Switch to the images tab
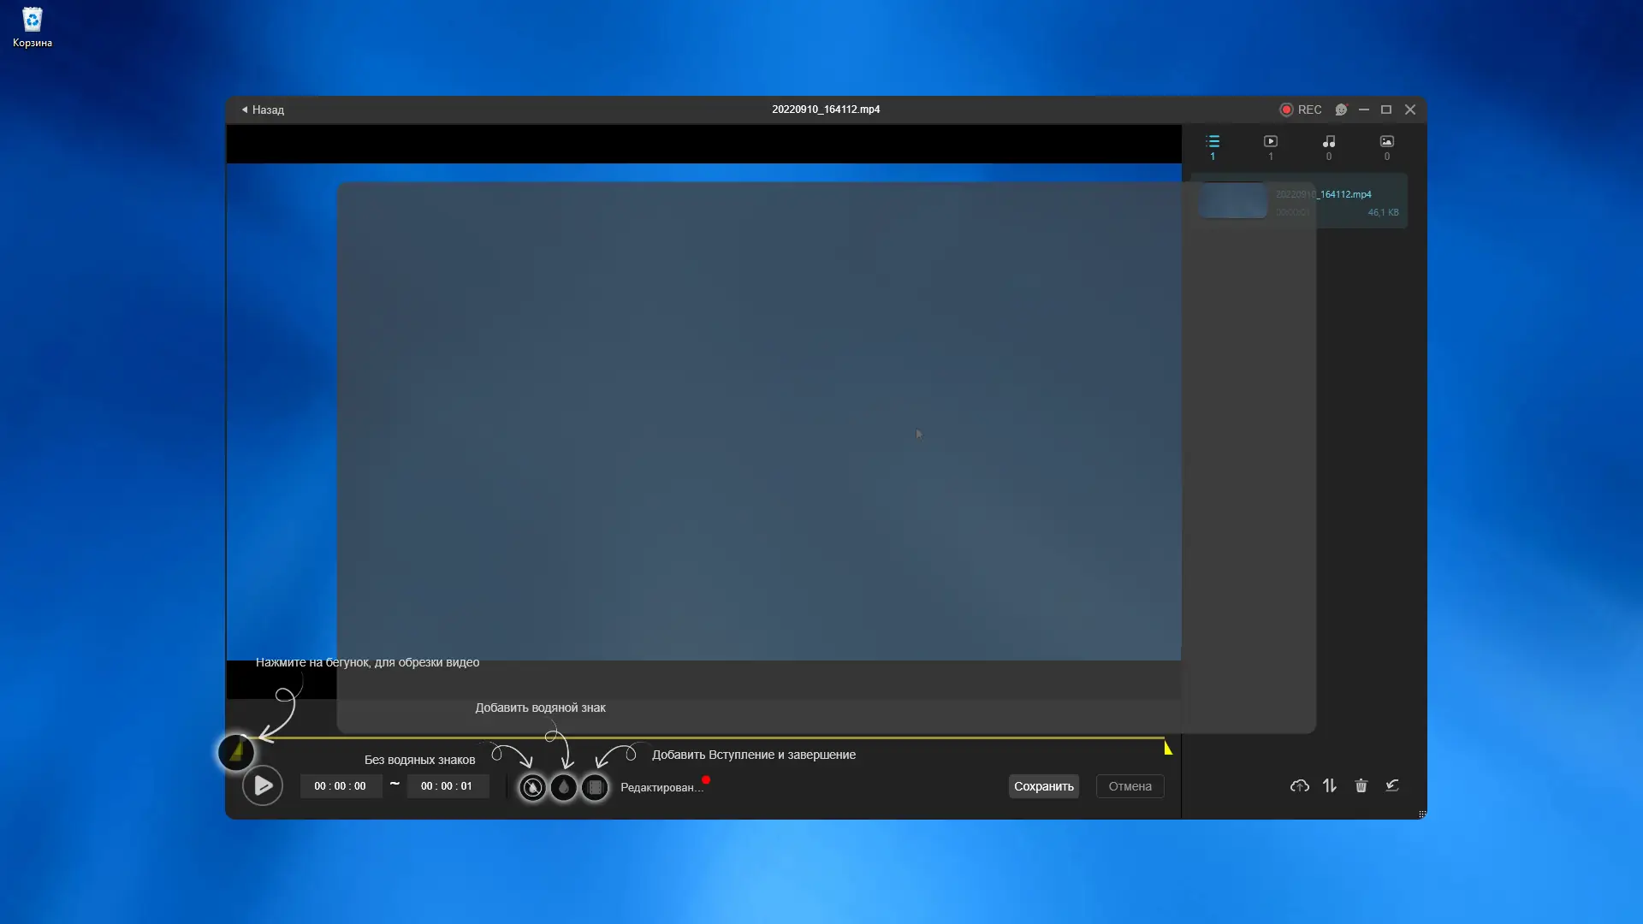The width and height of the screenshot is (1643, 924). pyautogui.click(x=1387, y=145)
